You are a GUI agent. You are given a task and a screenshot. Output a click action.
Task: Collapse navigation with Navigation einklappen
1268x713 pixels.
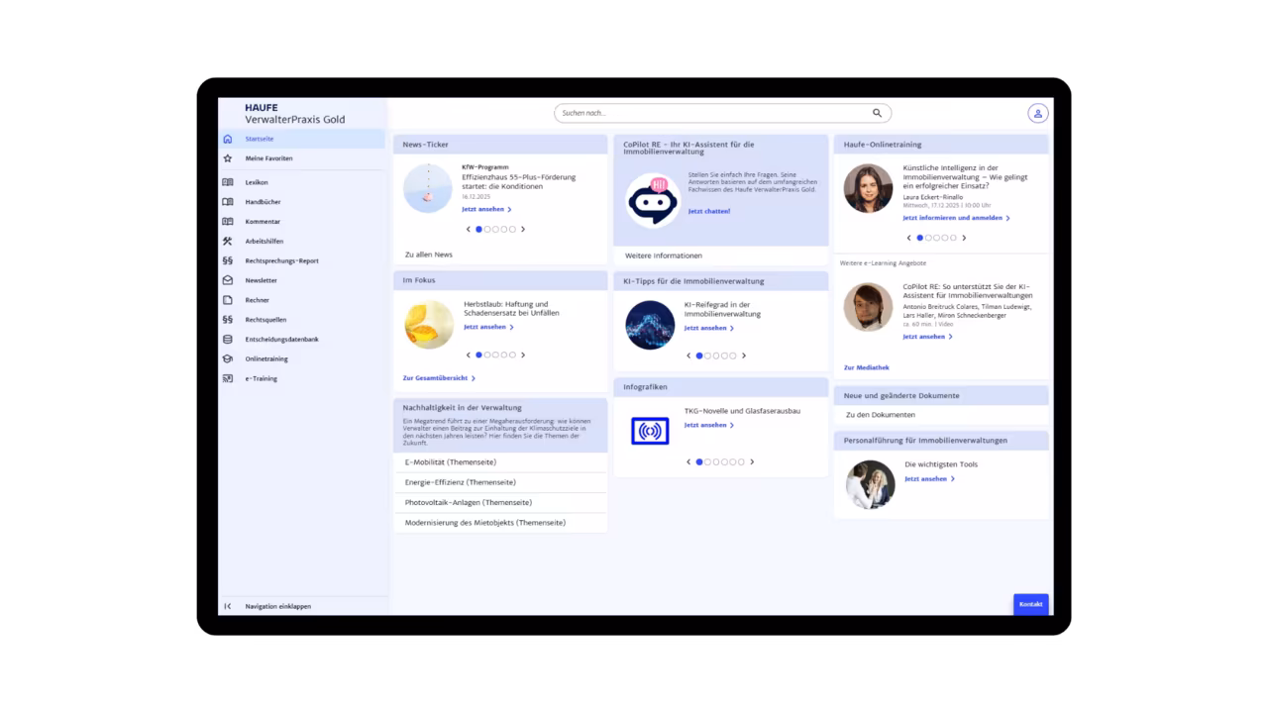pos(277,606)
